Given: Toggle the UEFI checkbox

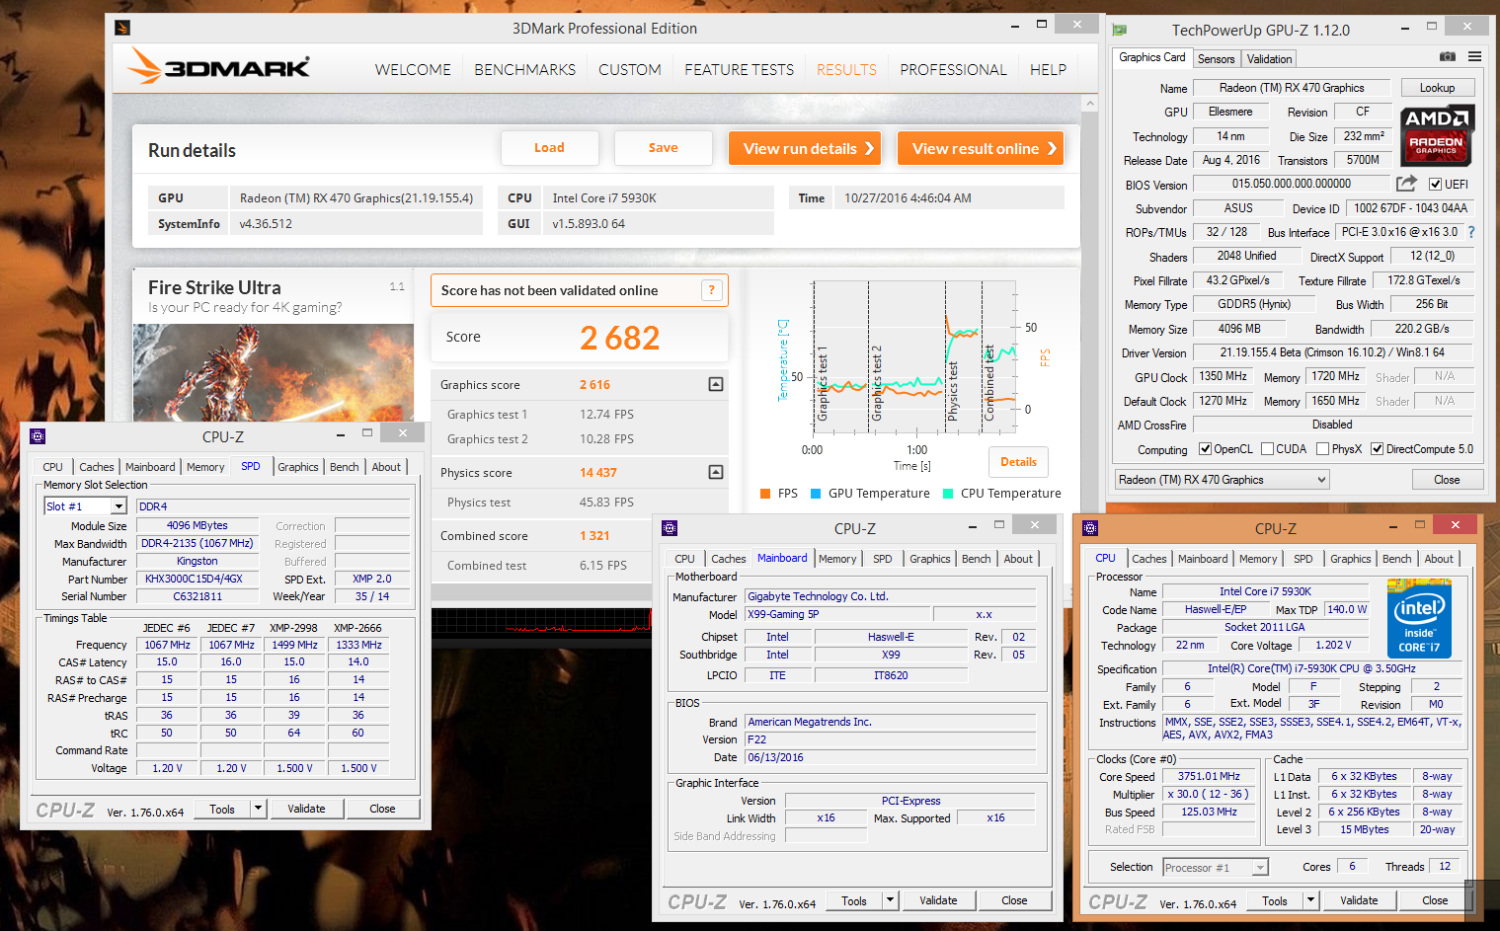Looking at the screenshot, I should tap(1435, 185).
